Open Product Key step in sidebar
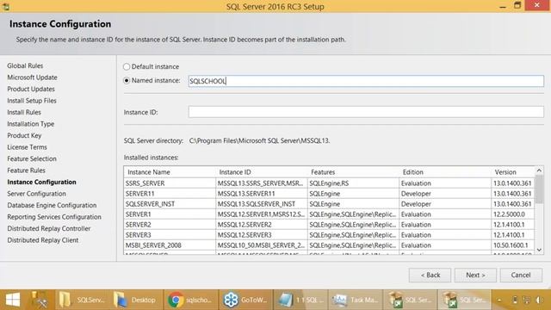Viewport: 551px width, 310px height. [24, 135]
